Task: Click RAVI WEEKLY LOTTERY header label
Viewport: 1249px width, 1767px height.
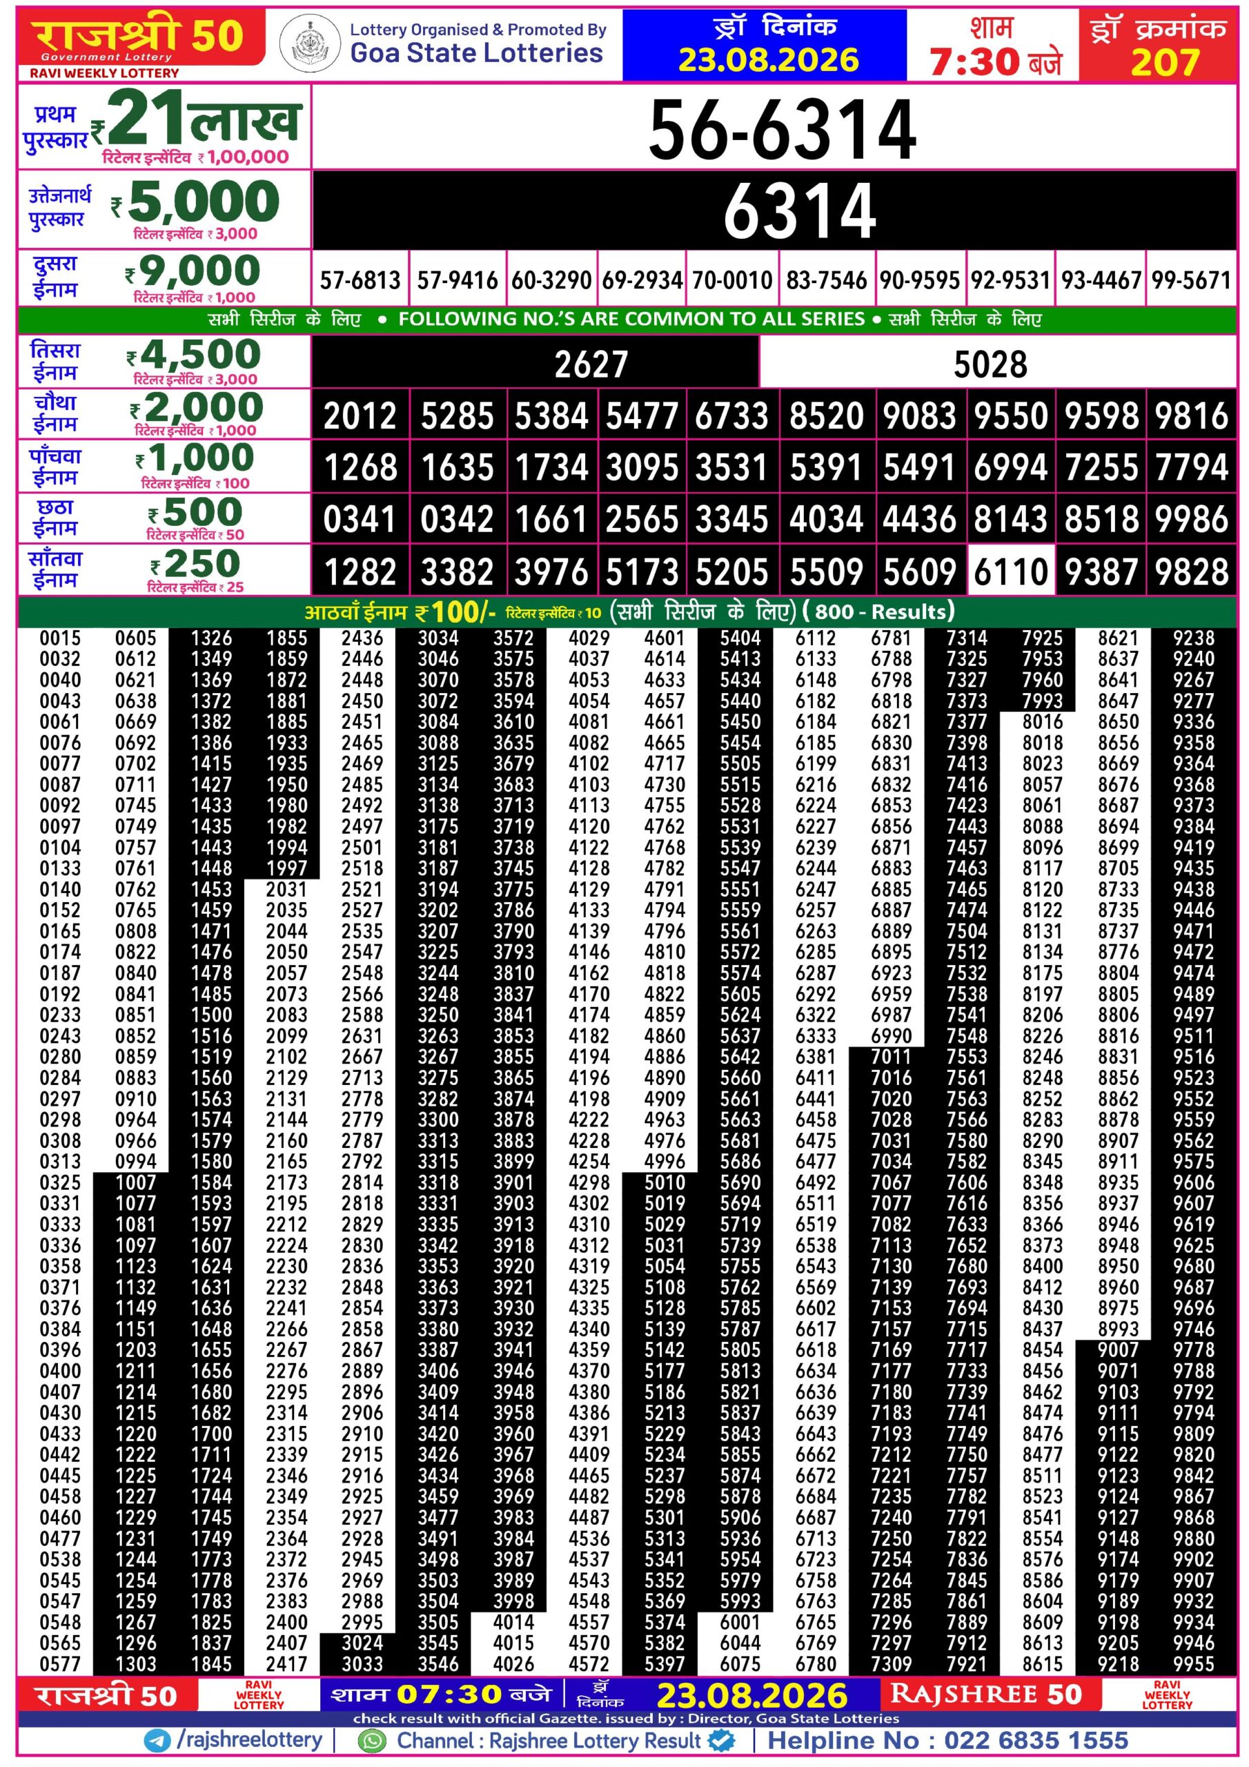Action: [104, 73]
